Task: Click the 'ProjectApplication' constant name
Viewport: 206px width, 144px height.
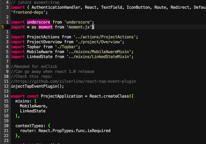Action: click(62, 96)
